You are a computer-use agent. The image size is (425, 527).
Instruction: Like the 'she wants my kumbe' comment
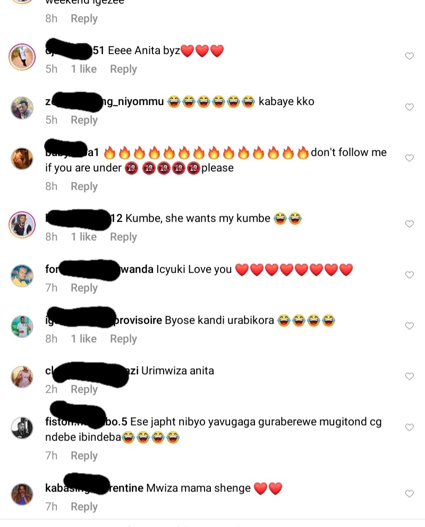[409, 224]
